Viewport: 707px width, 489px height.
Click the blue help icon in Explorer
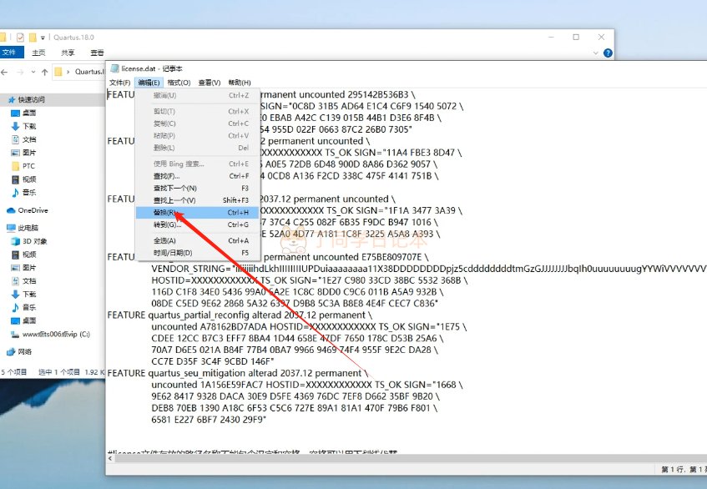607,53
